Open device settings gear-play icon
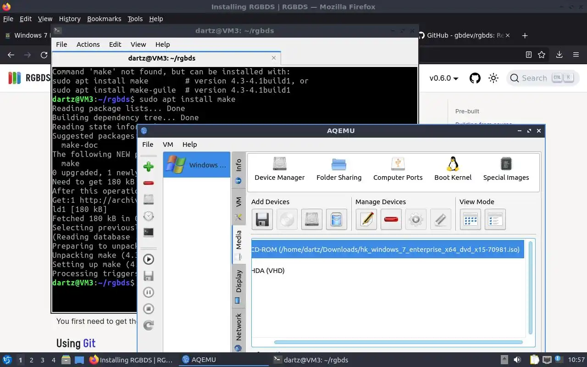The height and width of the screenshot is (367, 587). tap(416, 219)
